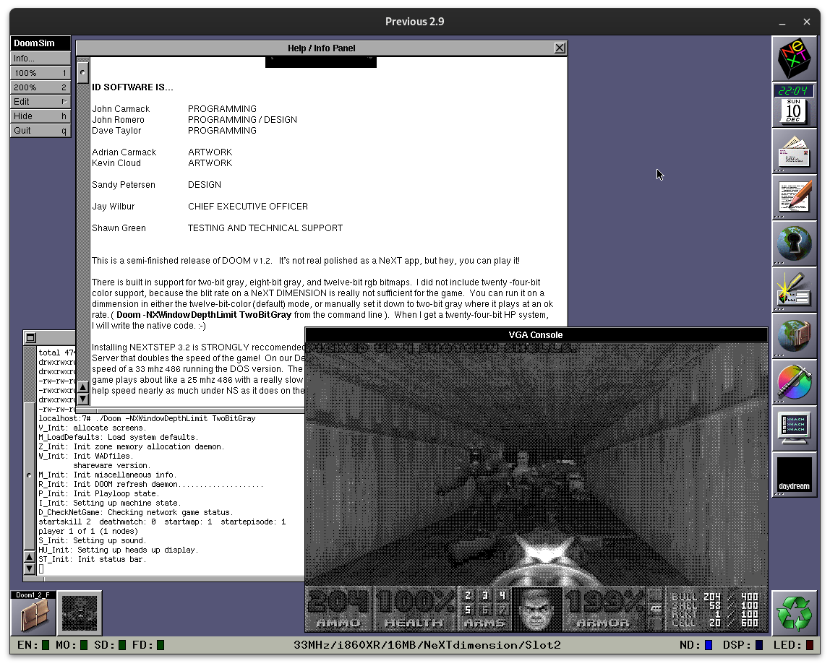Click the terminal window scroll up arrow
The width and height of the screenshot is (830, 666).
point(30,557)
